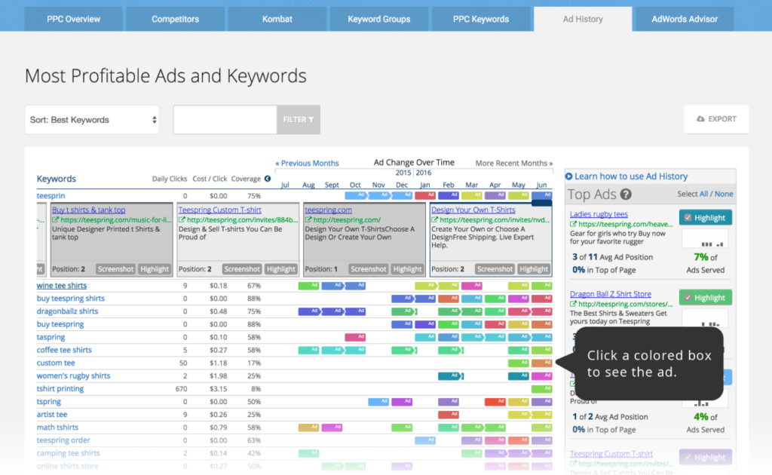Open the tshirt printing keyword
This screenshot has height=475, width=772.
click(60, 388)
